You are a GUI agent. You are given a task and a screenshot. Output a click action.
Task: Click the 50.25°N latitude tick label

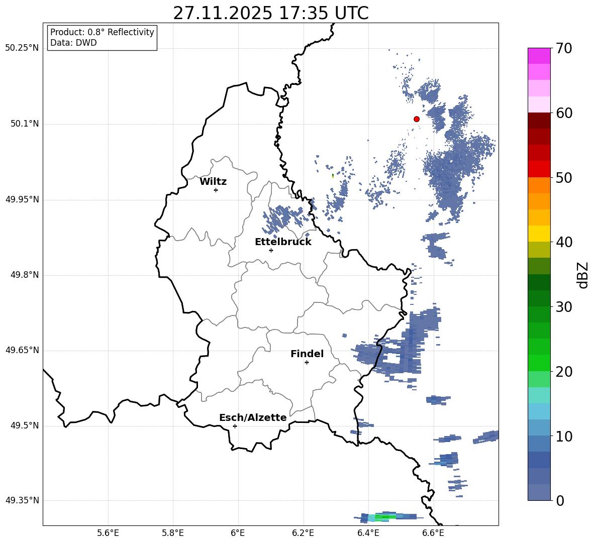(x=22, y=48)
